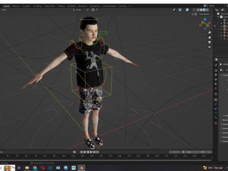Switch to the UV Editing workspace
This screenshot has height=171, width=228.
point(37,6)
